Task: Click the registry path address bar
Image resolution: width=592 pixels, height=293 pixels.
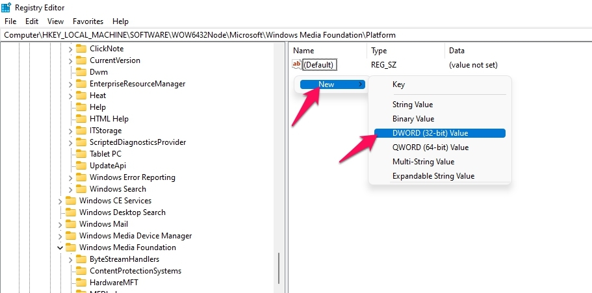Action: 296,35
